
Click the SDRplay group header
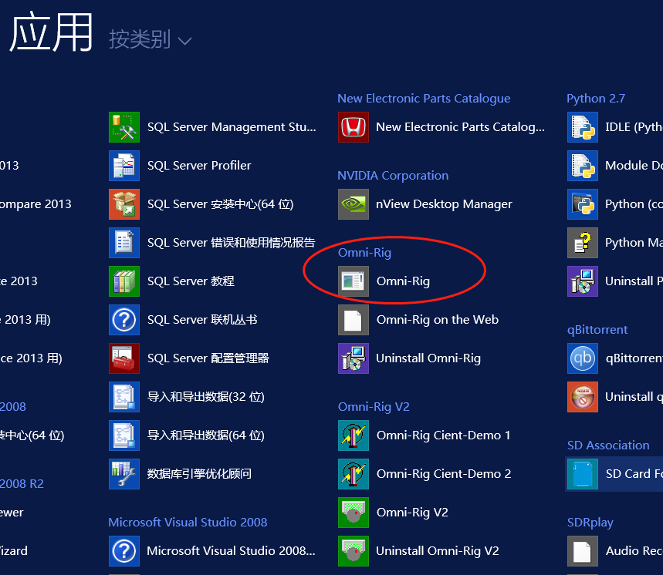pos(590,523)
